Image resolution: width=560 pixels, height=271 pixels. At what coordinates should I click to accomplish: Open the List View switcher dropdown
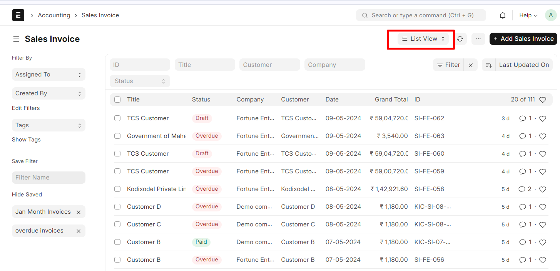point(423,39)
